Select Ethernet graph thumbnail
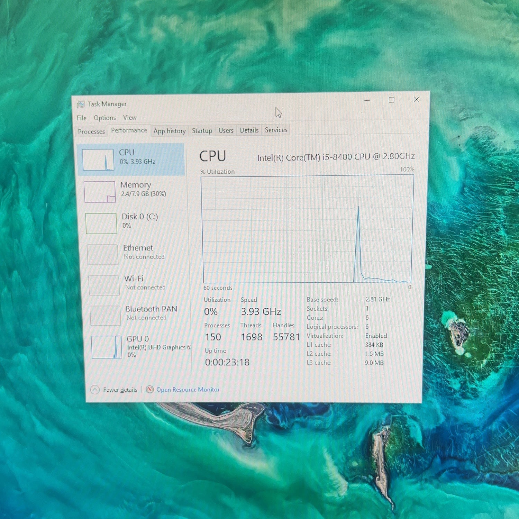Screen dimensions: 519x519 (x=102, y=254)
